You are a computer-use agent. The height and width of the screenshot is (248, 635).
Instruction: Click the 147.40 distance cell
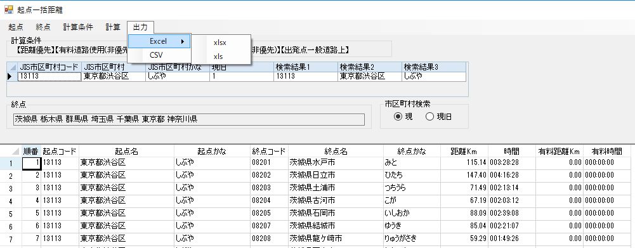(464, 176)
